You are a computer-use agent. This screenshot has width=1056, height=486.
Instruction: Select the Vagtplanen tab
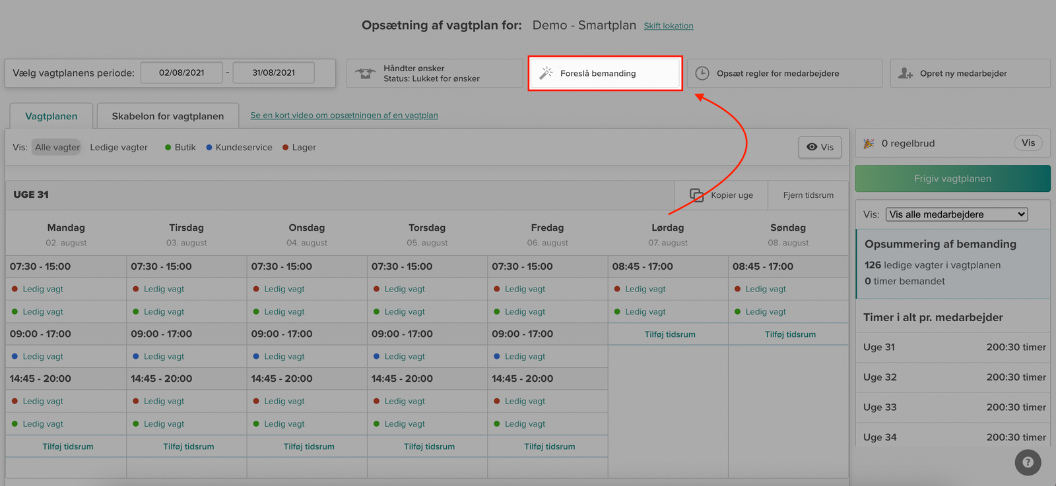(x=51, y=116)
